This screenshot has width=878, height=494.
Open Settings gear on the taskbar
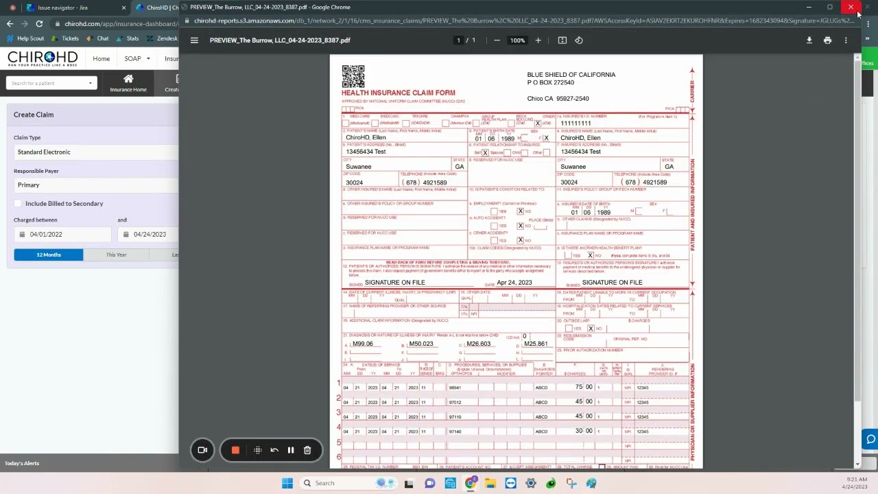(x=531, y=483)
